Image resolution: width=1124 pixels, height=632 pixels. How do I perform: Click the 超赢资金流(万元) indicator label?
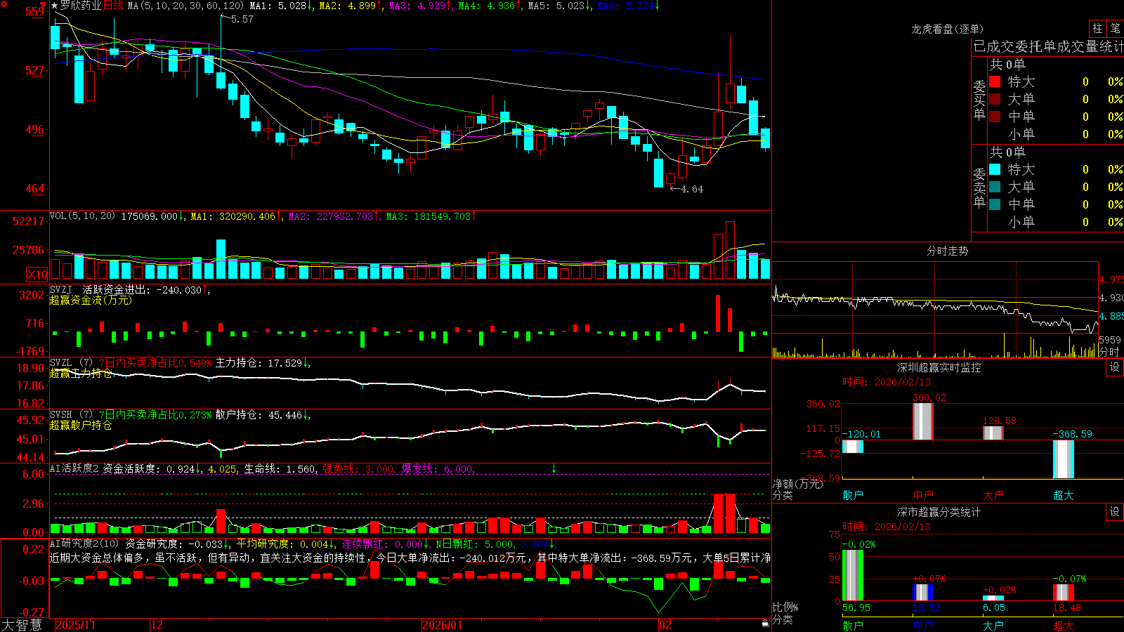[x=91, y=301]
